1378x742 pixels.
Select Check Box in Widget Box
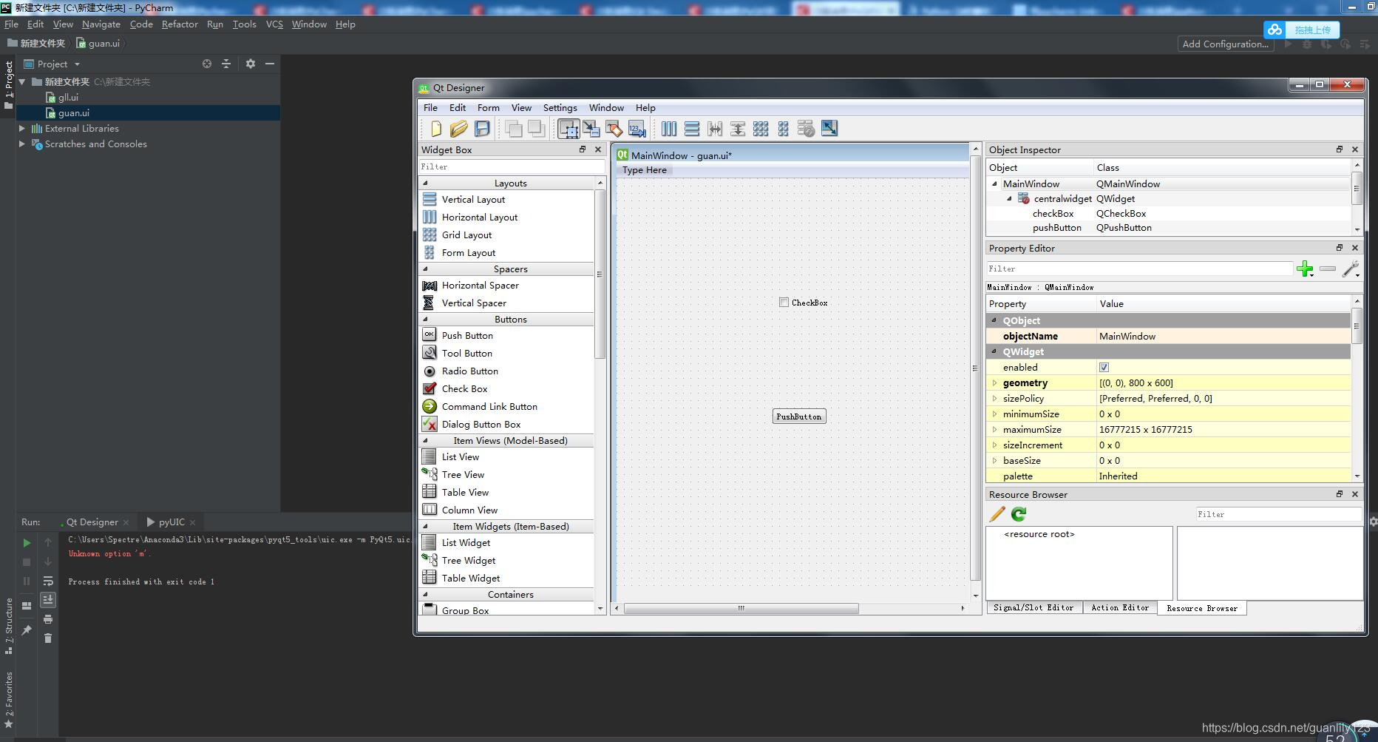click(x=464, y=388)
